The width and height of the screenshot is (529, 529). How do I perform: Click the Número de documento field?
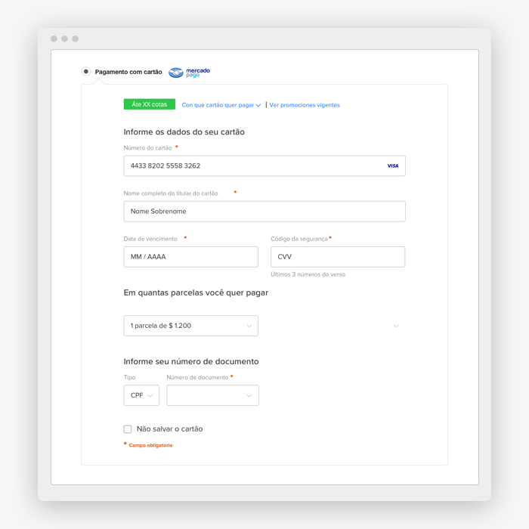pos(212,395)
